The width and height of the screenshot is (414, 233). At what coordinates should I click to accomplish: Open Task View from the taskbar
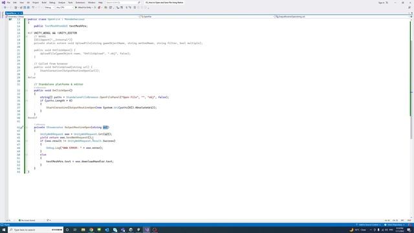tap(75, 230)
